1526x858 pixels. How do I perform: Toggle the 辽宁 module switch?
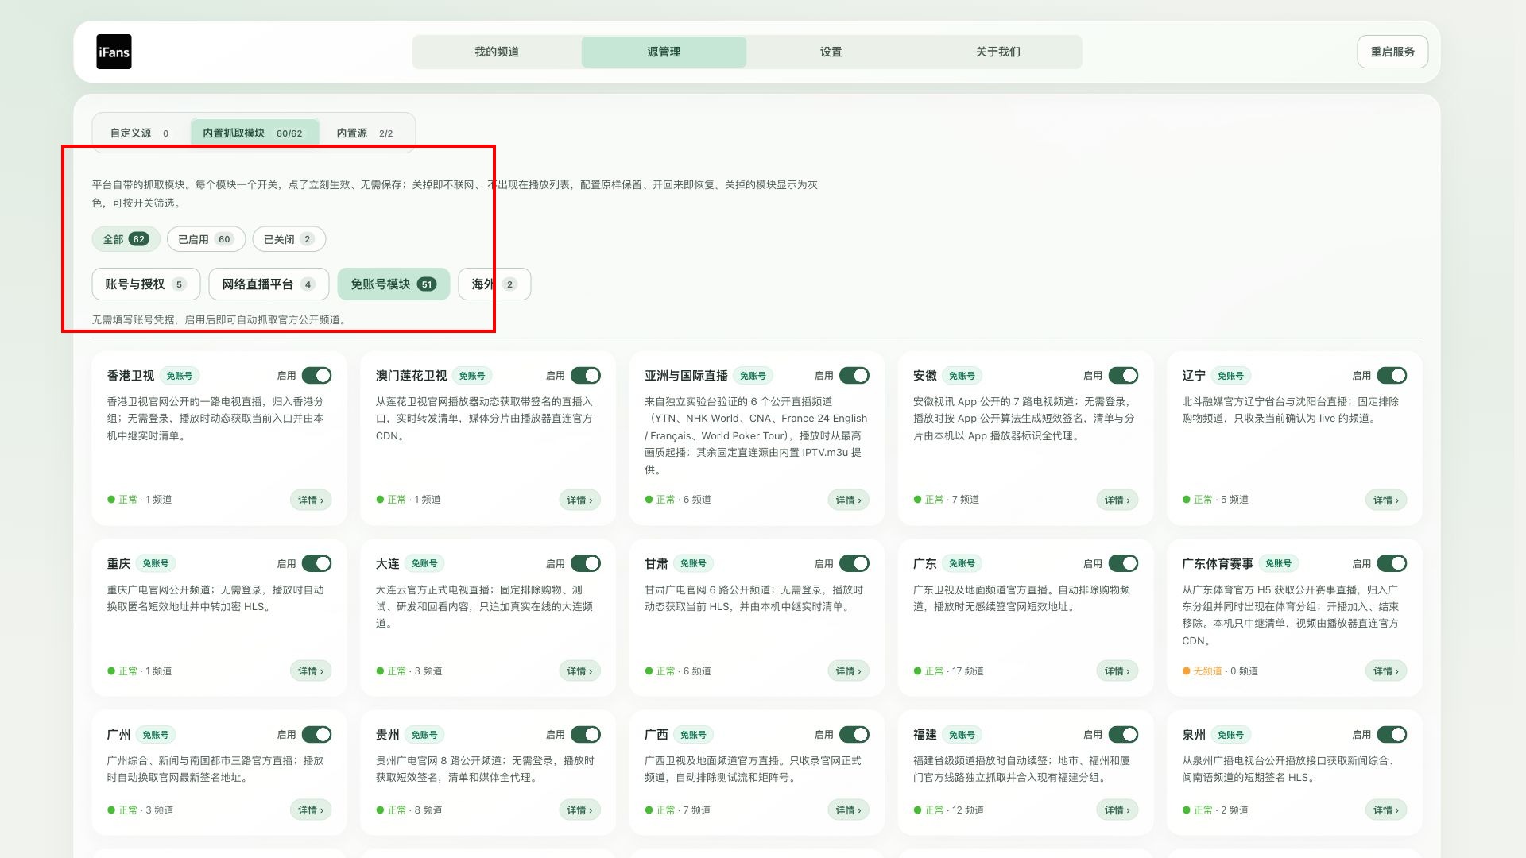[x=1392, y=376]
